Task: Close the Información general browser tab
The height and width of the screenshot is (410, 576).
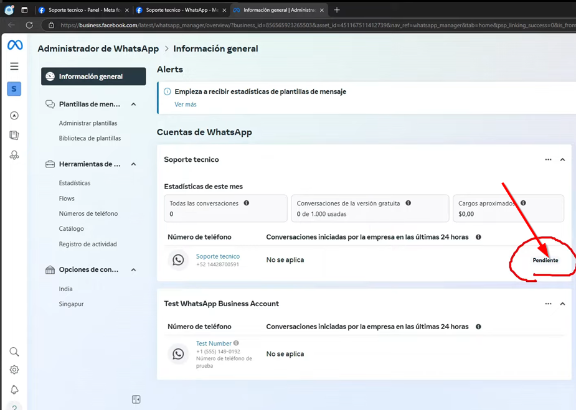Action: pyautogui.click(x=322, y=11)
